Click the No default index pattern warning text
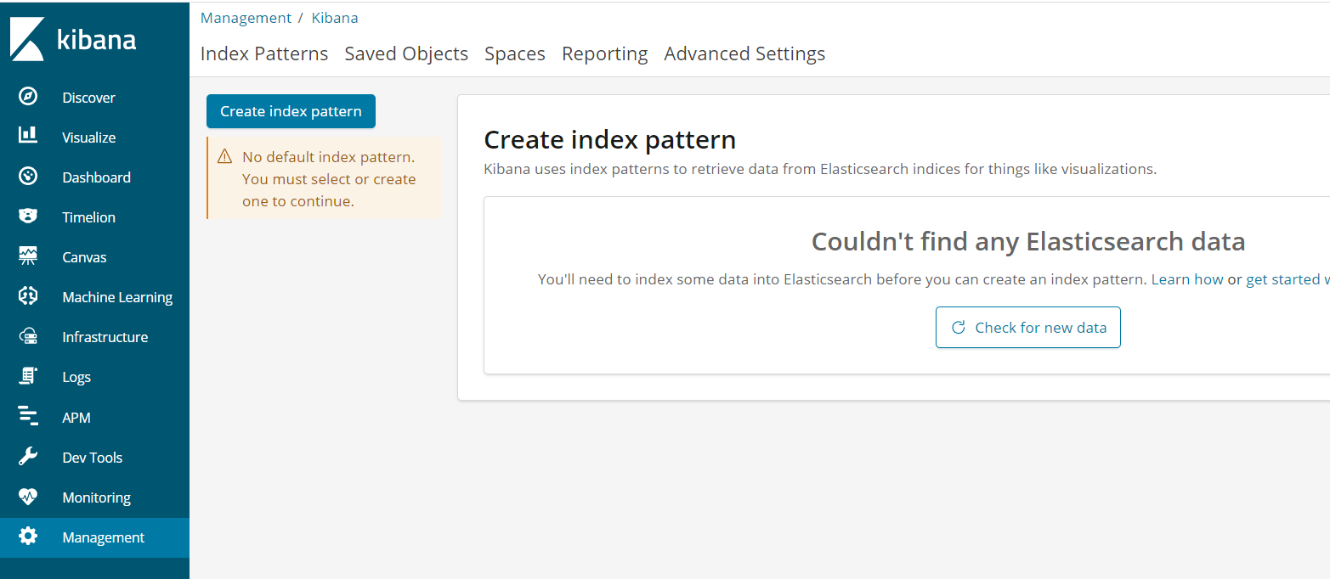 (x=329, y=179)
